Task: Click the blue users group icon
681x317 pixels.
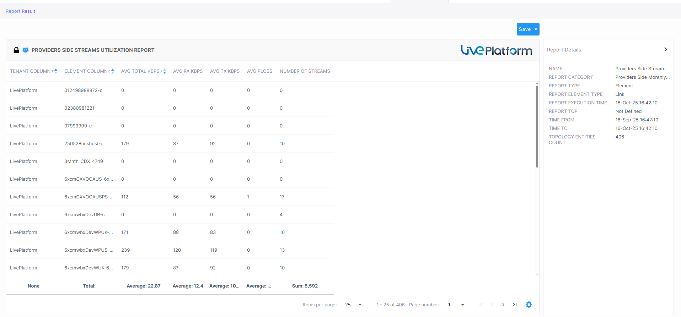Action: tap(26, 50)
